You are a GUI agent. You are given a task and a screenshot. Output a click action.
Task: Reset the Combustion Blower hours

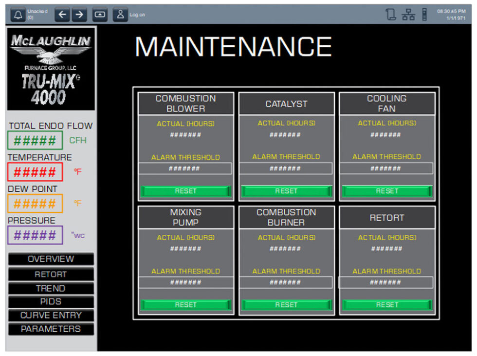pyautogui.click(x=185, y=191)
